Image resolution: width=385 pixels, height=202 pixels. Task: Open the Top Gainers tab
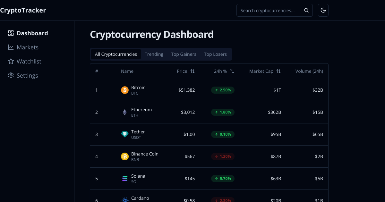pyautogui.click(x=184, y=54)
